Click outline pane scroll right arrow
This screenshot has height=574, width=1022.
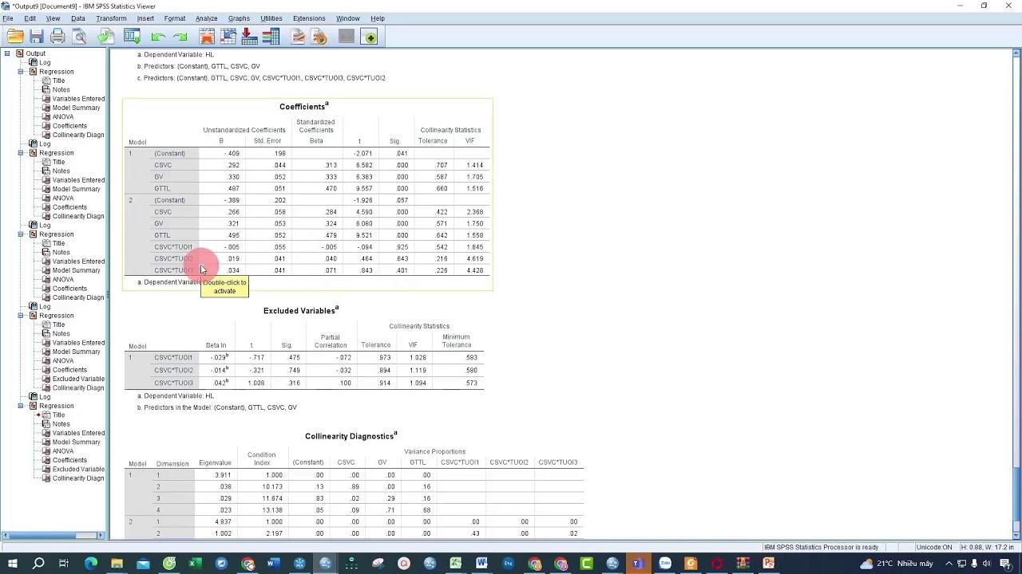(101, 535)
